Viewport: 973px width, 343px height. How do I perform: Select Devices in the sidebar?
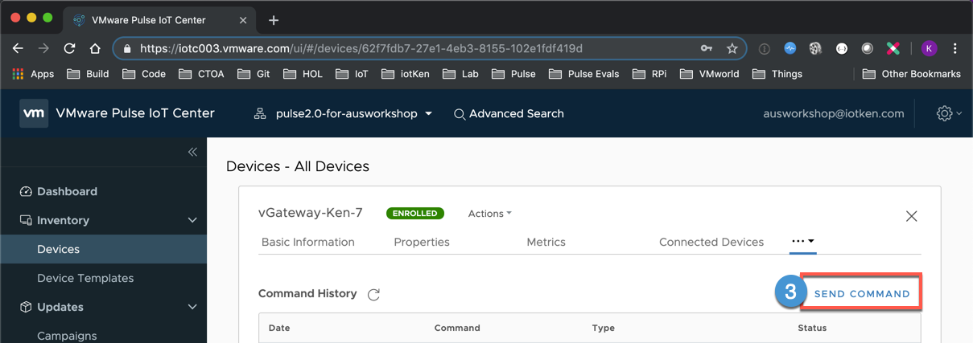tap(103, 249)
